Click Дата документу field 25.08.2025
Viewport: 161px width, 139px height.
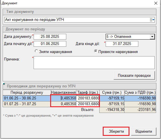50,37
